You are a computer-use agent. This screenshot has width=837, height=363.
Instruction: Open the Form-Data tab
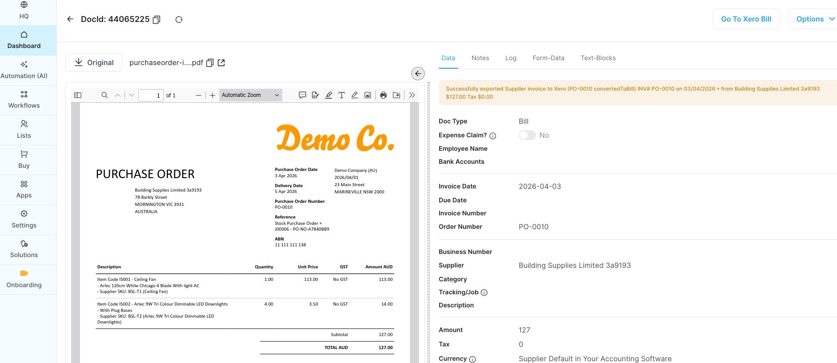coord(548,58)
